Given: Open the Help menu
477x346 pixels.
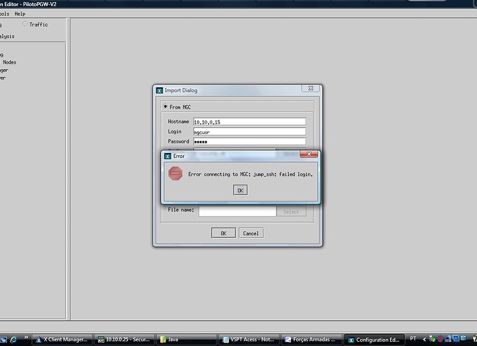Looking at the screenshot, I should pos(20,14).
